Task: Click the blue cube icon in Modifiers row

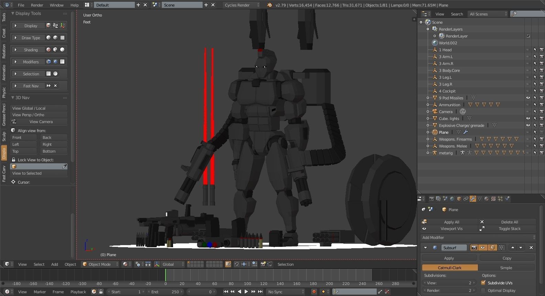Action: pos(49,62)
